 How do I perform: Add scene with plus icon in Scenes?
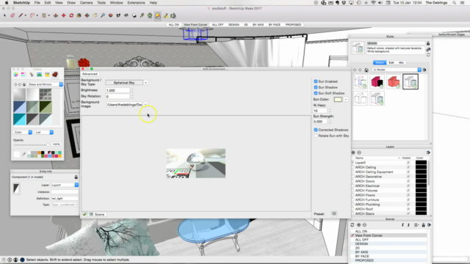pos(359,225)
